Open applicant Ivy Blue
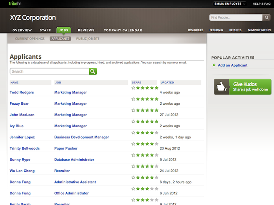Viewport: 274px width, 205px height. [16, 126]
